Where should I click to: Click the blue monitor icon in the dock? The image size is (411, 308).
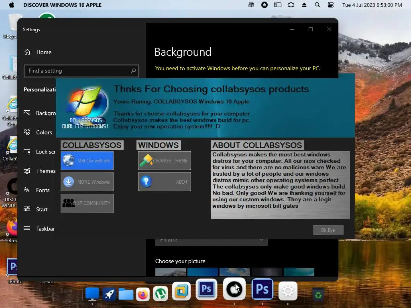[92, 294]
